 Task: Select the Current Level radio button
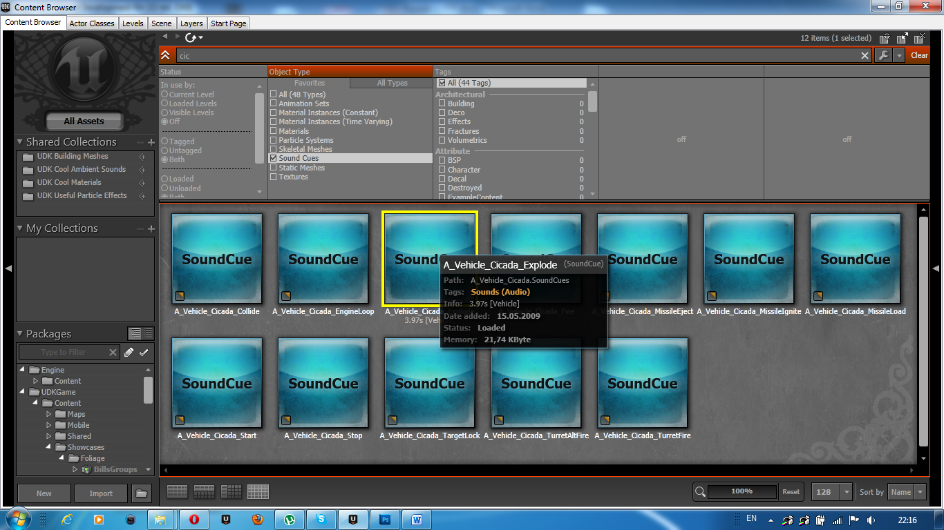point(164,95)
